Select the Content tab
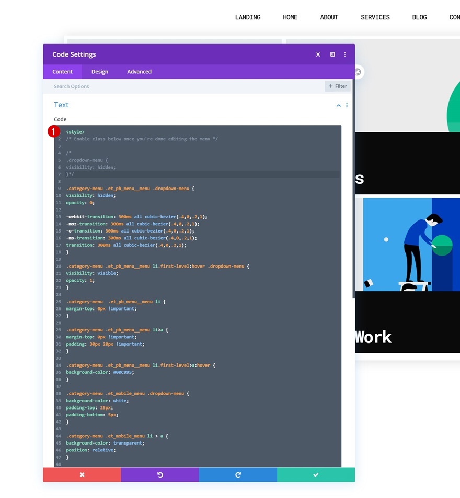Screen dimensions: 460x498 point(62,72)
